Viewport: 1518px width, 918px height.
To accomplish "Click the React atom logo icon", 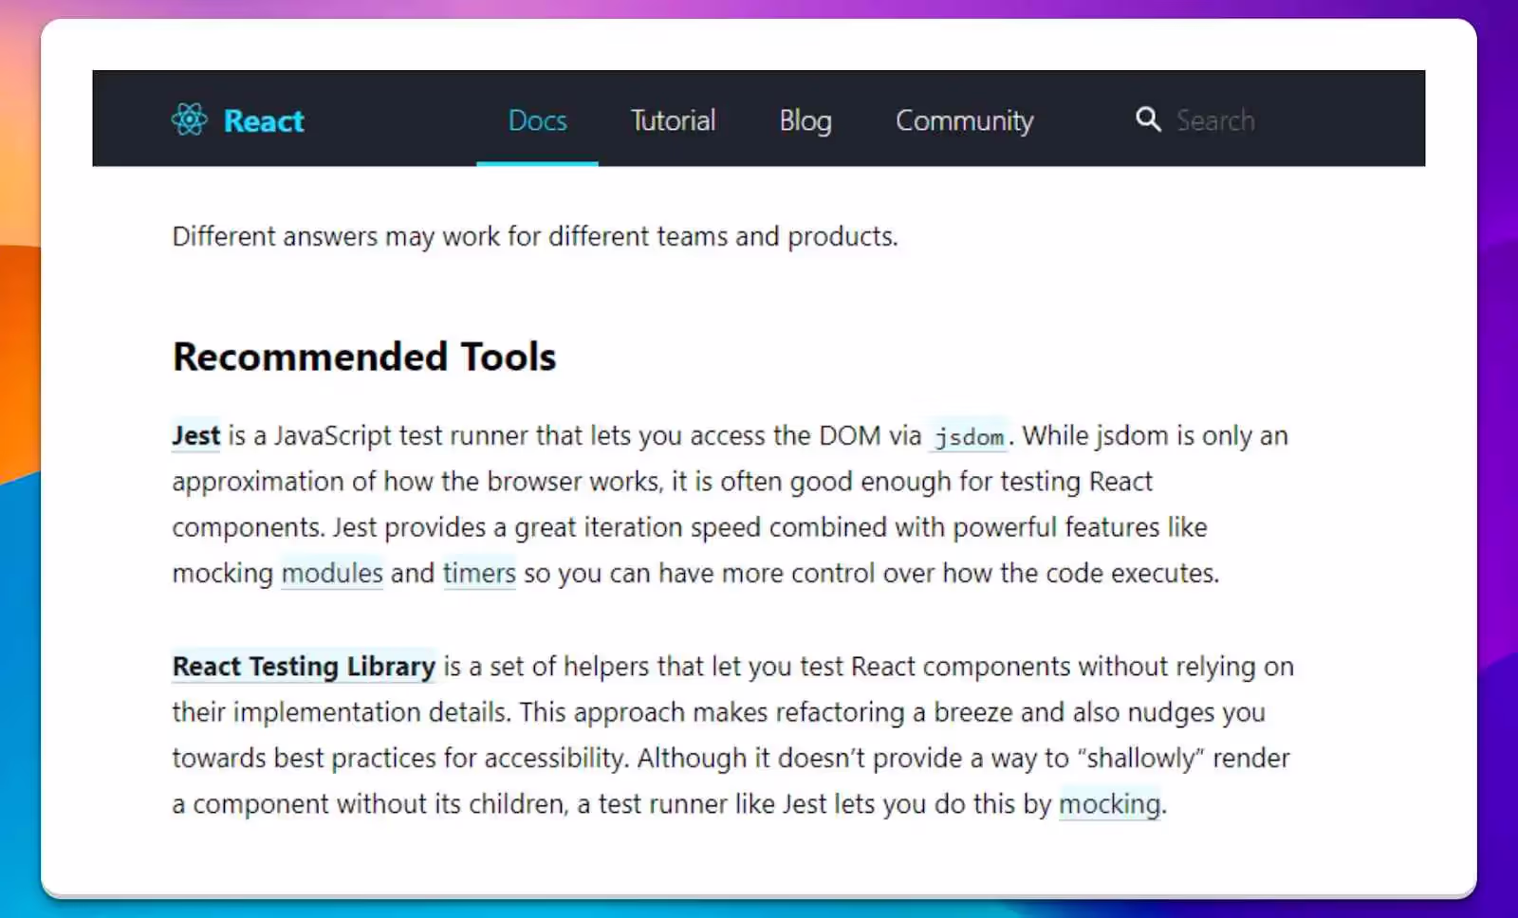I will click(190, 120).
